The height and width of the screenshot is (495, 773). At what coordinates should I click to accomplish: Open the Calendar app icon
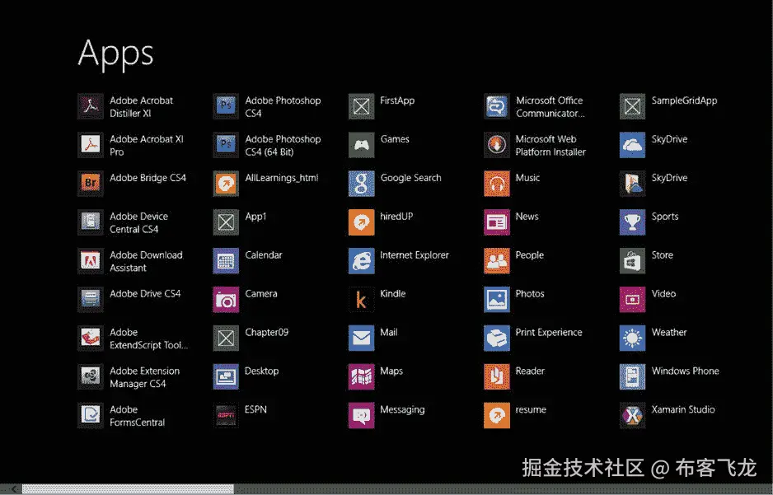[x=226, y=261]
